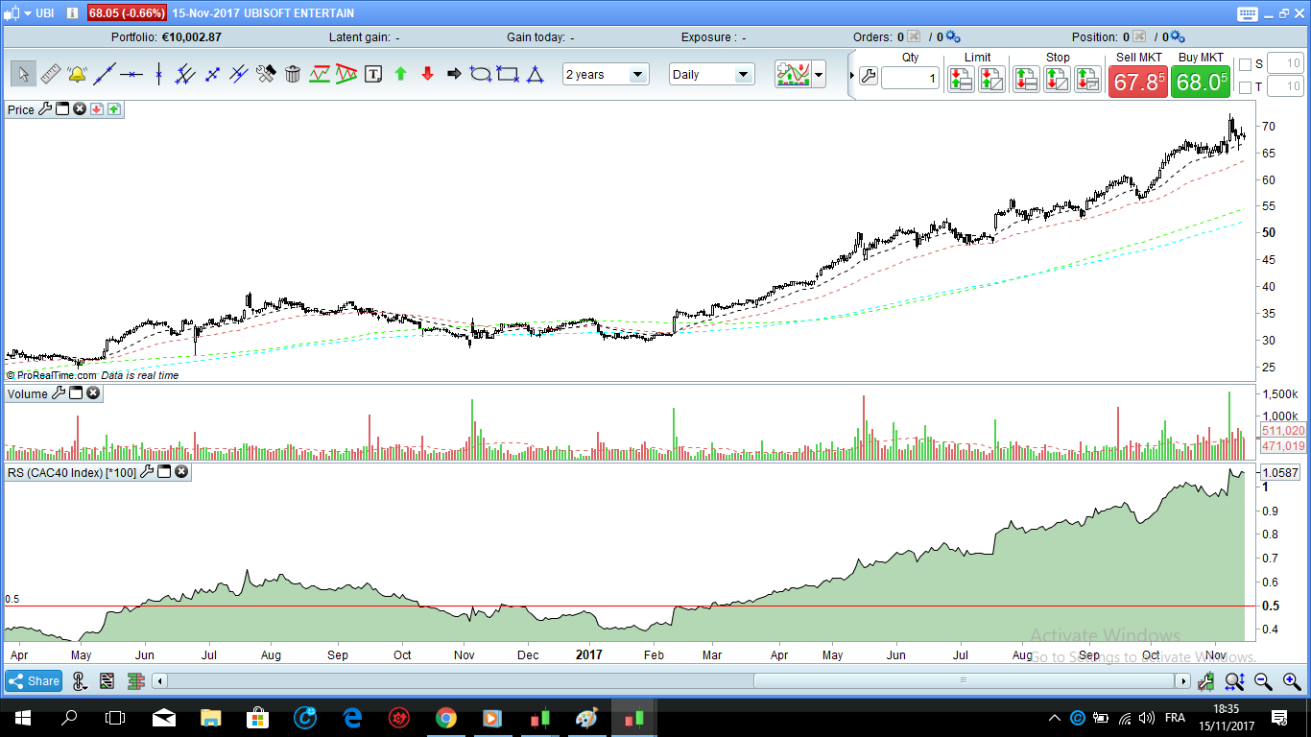Viewport: 1311px width, 737px height.
Task: Open the 2 years timespan dropdown
Action: click(606, 74)
